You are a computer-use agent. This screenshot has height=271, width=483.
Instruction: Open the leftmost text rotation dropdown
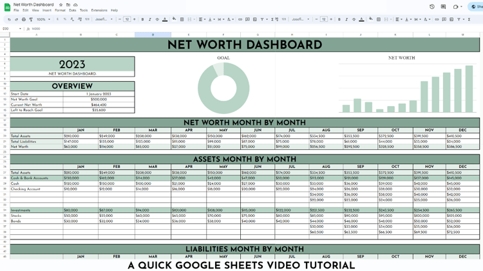tap(230, 19)
